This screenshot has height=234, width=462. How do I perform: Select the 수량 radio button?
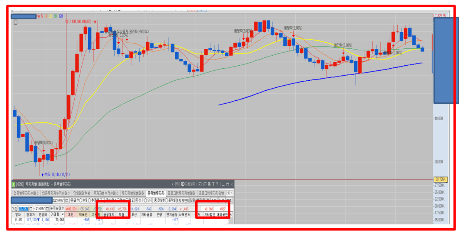83,201
